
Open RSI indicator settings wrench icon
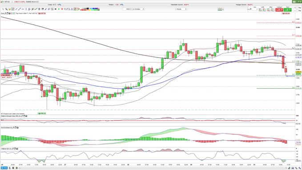click(x=22, y=116)
